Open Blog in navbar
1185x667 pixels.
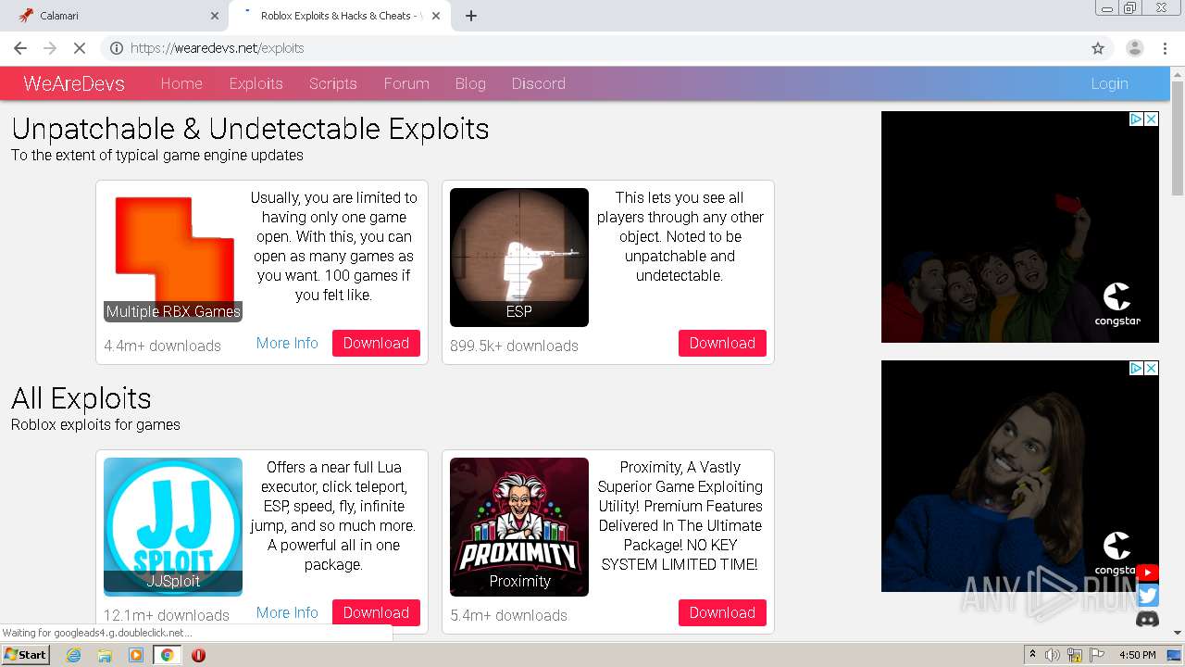click(470, 83)
